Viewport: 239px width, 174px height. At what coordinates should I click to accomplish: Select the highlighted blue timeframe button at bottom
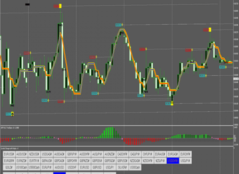point(60,173)
